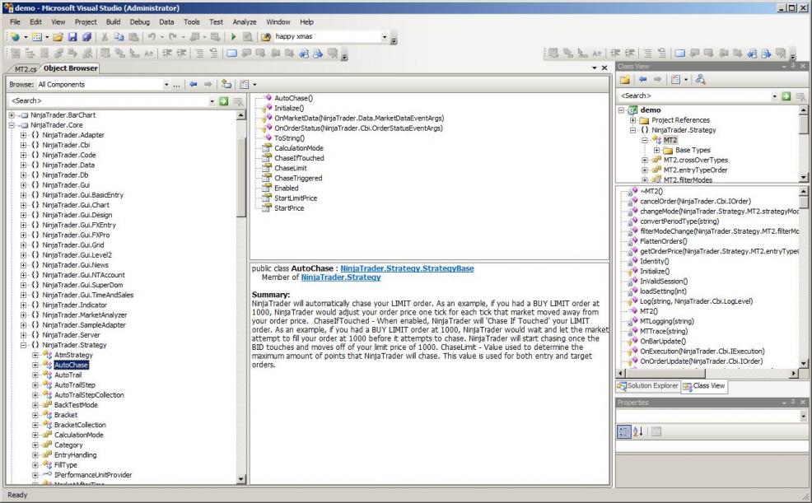The height and width of the screenshot is (503, 812).
Task: Open the Object Browser search history dropdown
Action: (212, 101)
